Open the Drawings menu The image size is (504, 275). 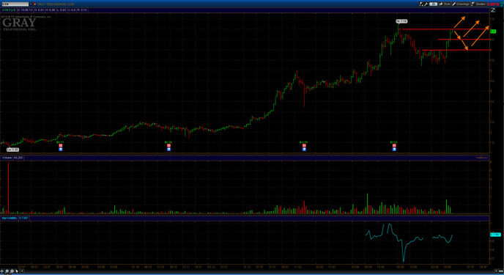(461, 4)
